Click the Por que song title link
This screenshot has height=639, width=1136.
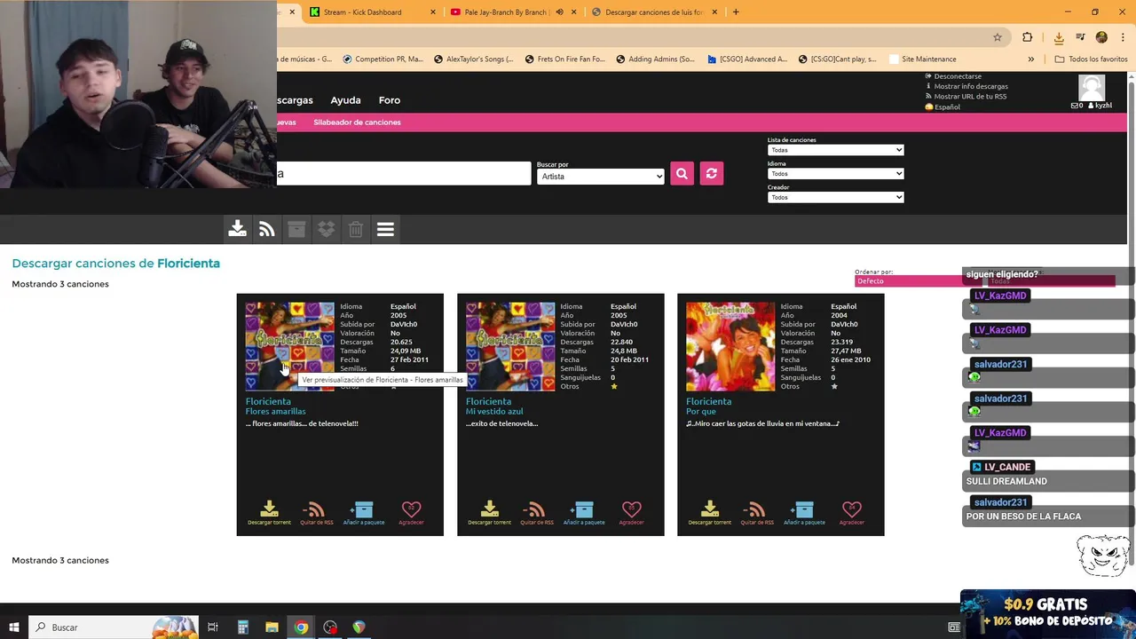[x=700, y=412]
